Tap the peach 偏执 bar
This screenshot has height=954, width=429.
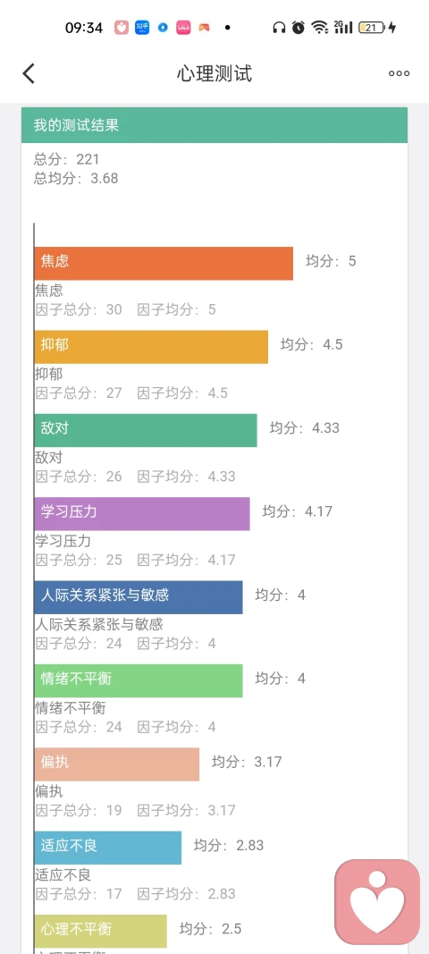(117, 764)
